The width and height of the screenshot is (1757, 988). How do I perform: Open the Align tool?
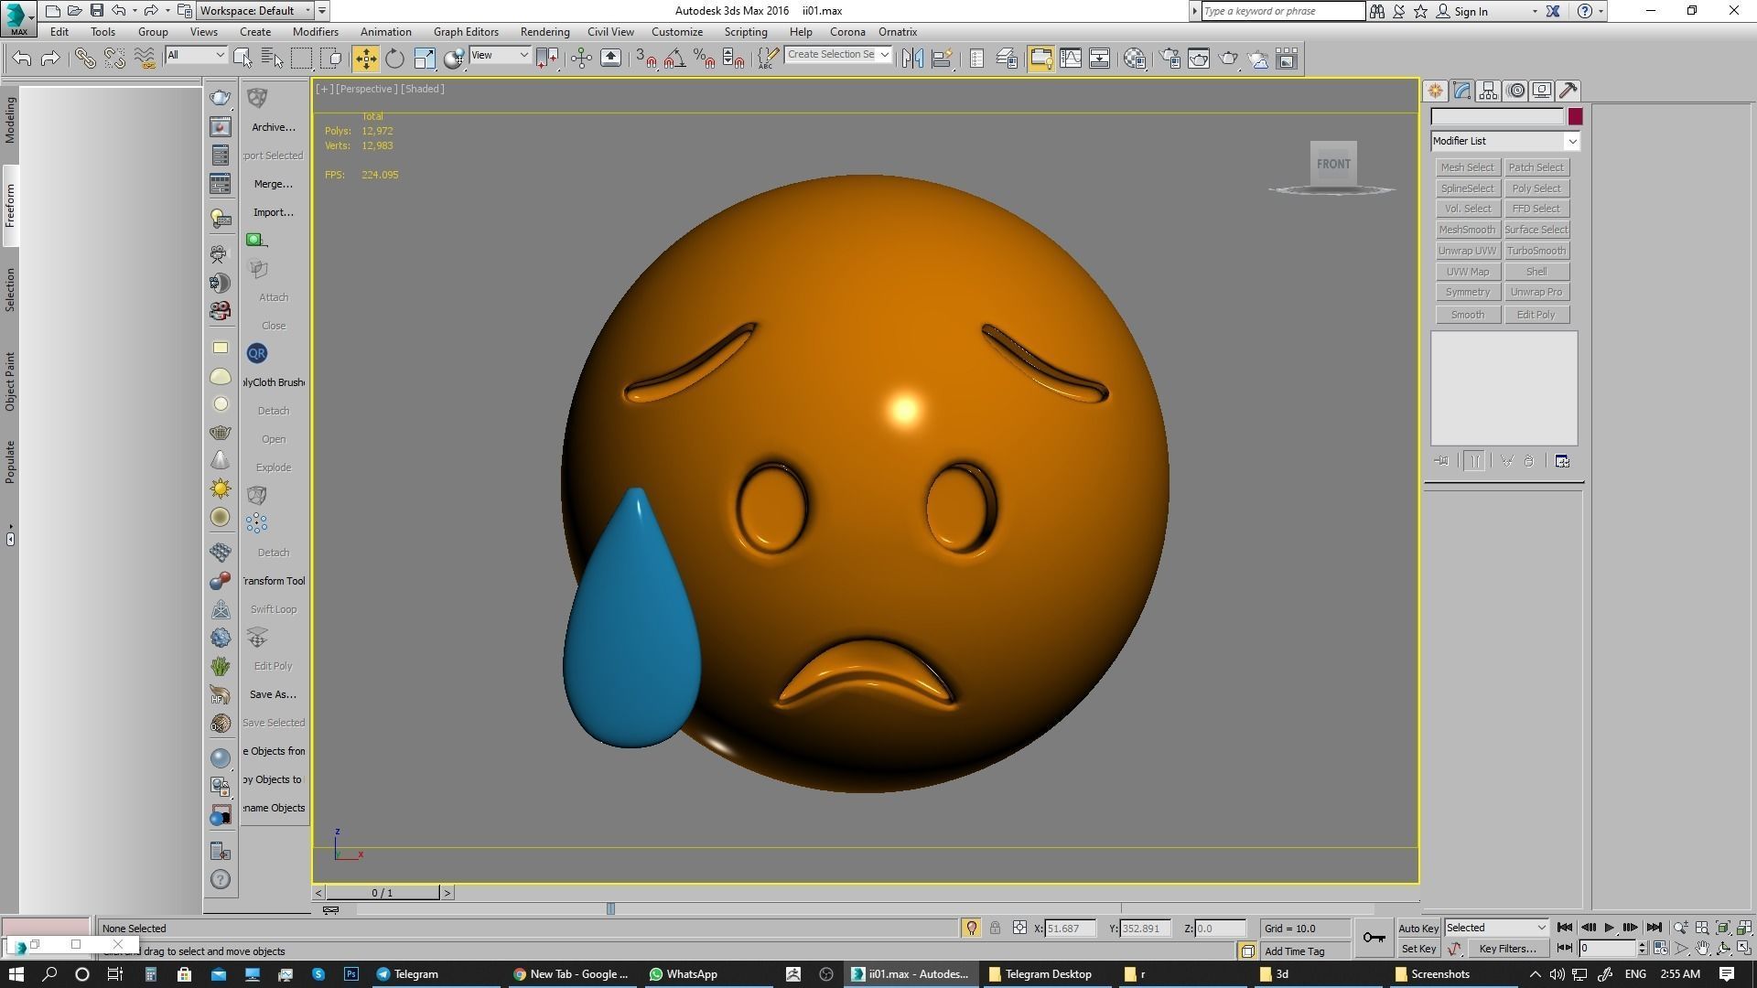pos(942,59)
